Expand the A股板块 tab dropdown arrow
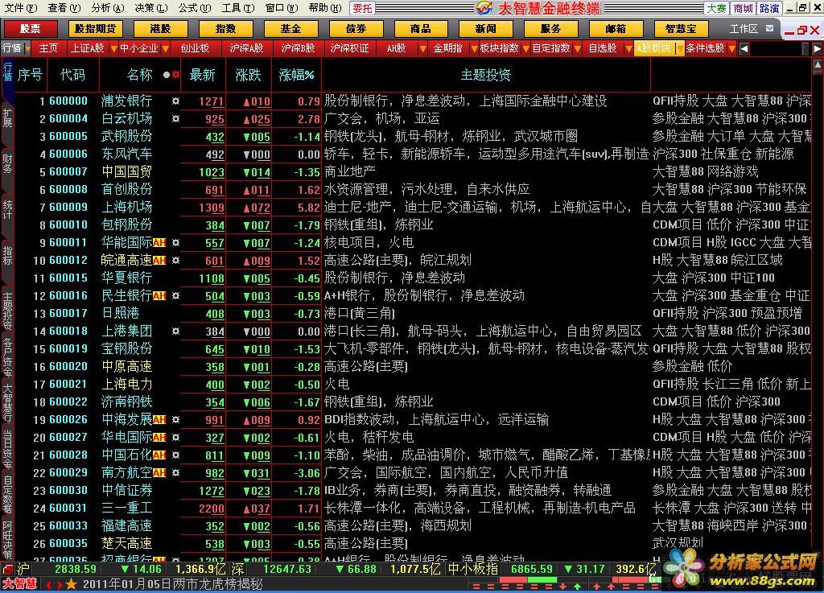 coord(680,48)
